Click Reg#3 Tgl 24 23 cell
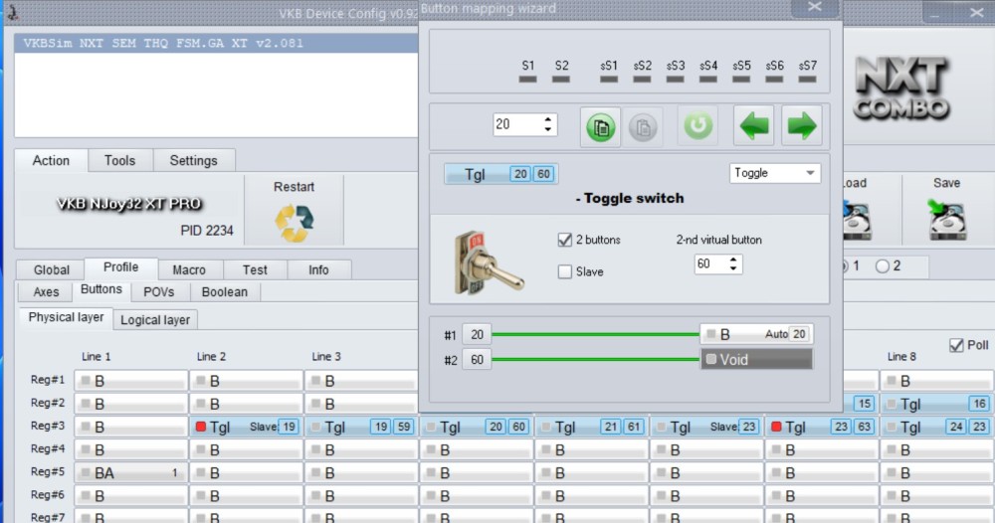995x523 pixels. pos(936,427)
